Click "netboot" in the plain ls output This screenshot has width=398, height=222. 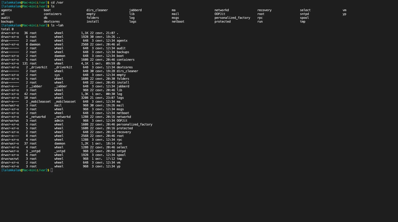point(178,22)
